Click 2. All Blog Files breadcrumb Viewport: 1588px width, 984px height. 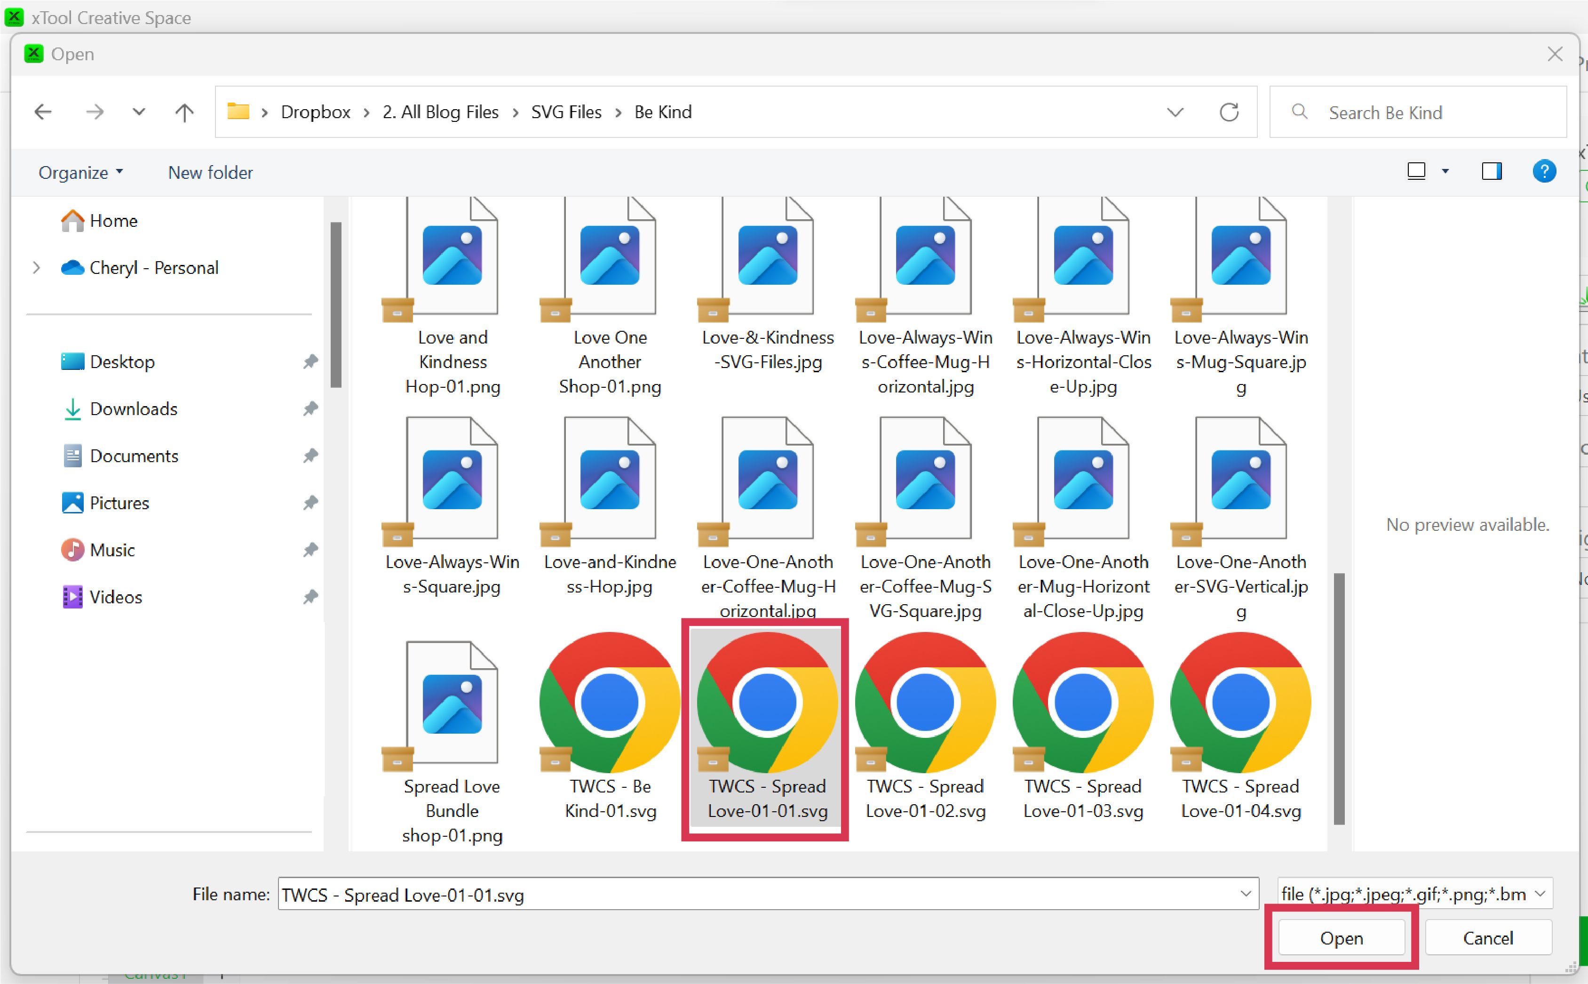[x=440, y=112]
